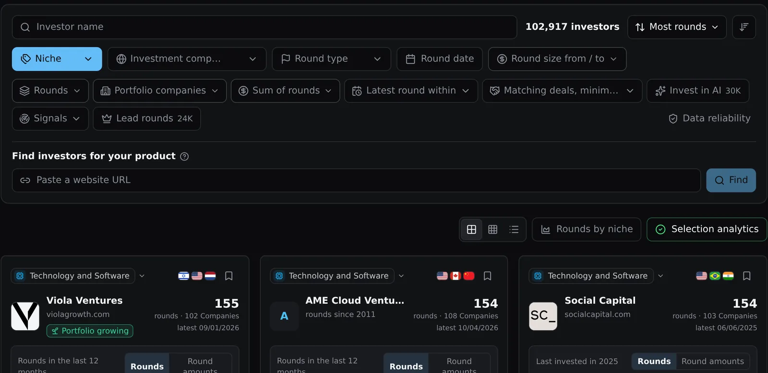Bookmark the Social Capital card
This screenshot has height=373, width=768.
[x=747, y=276]
